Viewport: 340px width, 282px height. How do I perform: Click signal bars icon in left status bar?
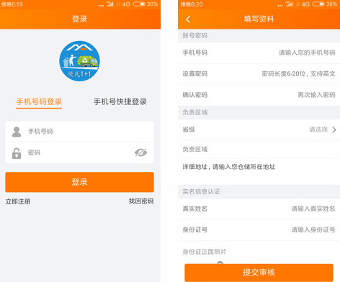coord(110,4)
